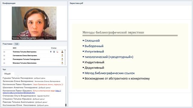Open the hi-edu.ru e-books link in chat
The width and height of the screenshot is (193, 108).
pos(32,92)
